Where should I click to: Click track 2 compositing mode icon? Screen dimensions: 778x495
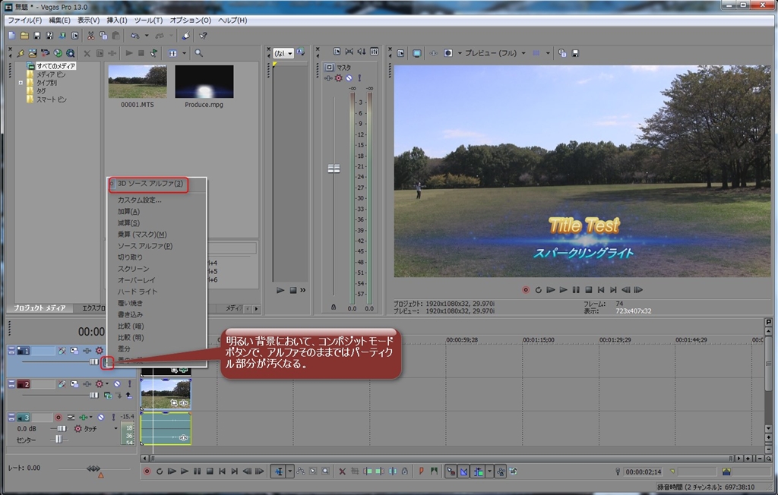[x=108, y=396]
